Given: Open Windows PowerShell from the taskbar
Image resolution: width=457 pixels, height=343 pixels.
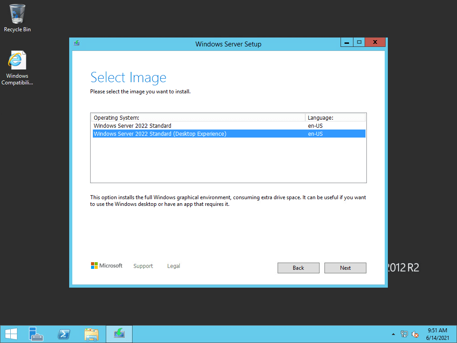Looking at the screenshot, I should coord(64,334).
